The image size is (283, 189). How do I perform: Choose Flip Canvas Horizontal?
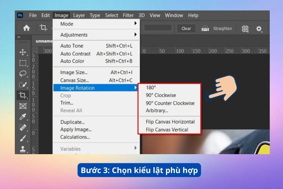click(169, 122)
